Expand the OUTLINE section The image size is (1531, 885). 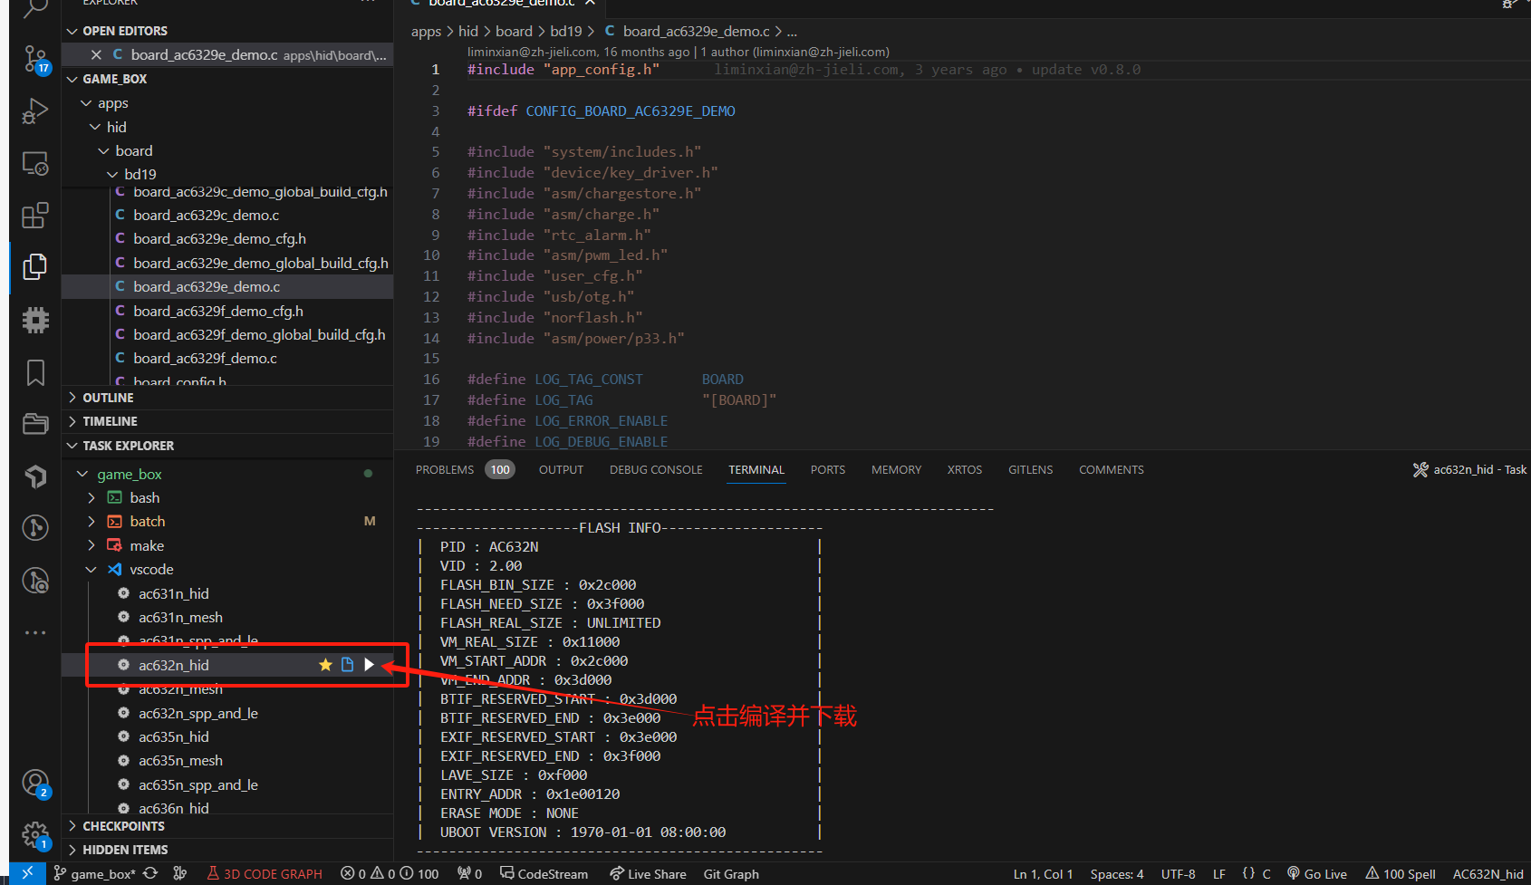tap(108, 398)
